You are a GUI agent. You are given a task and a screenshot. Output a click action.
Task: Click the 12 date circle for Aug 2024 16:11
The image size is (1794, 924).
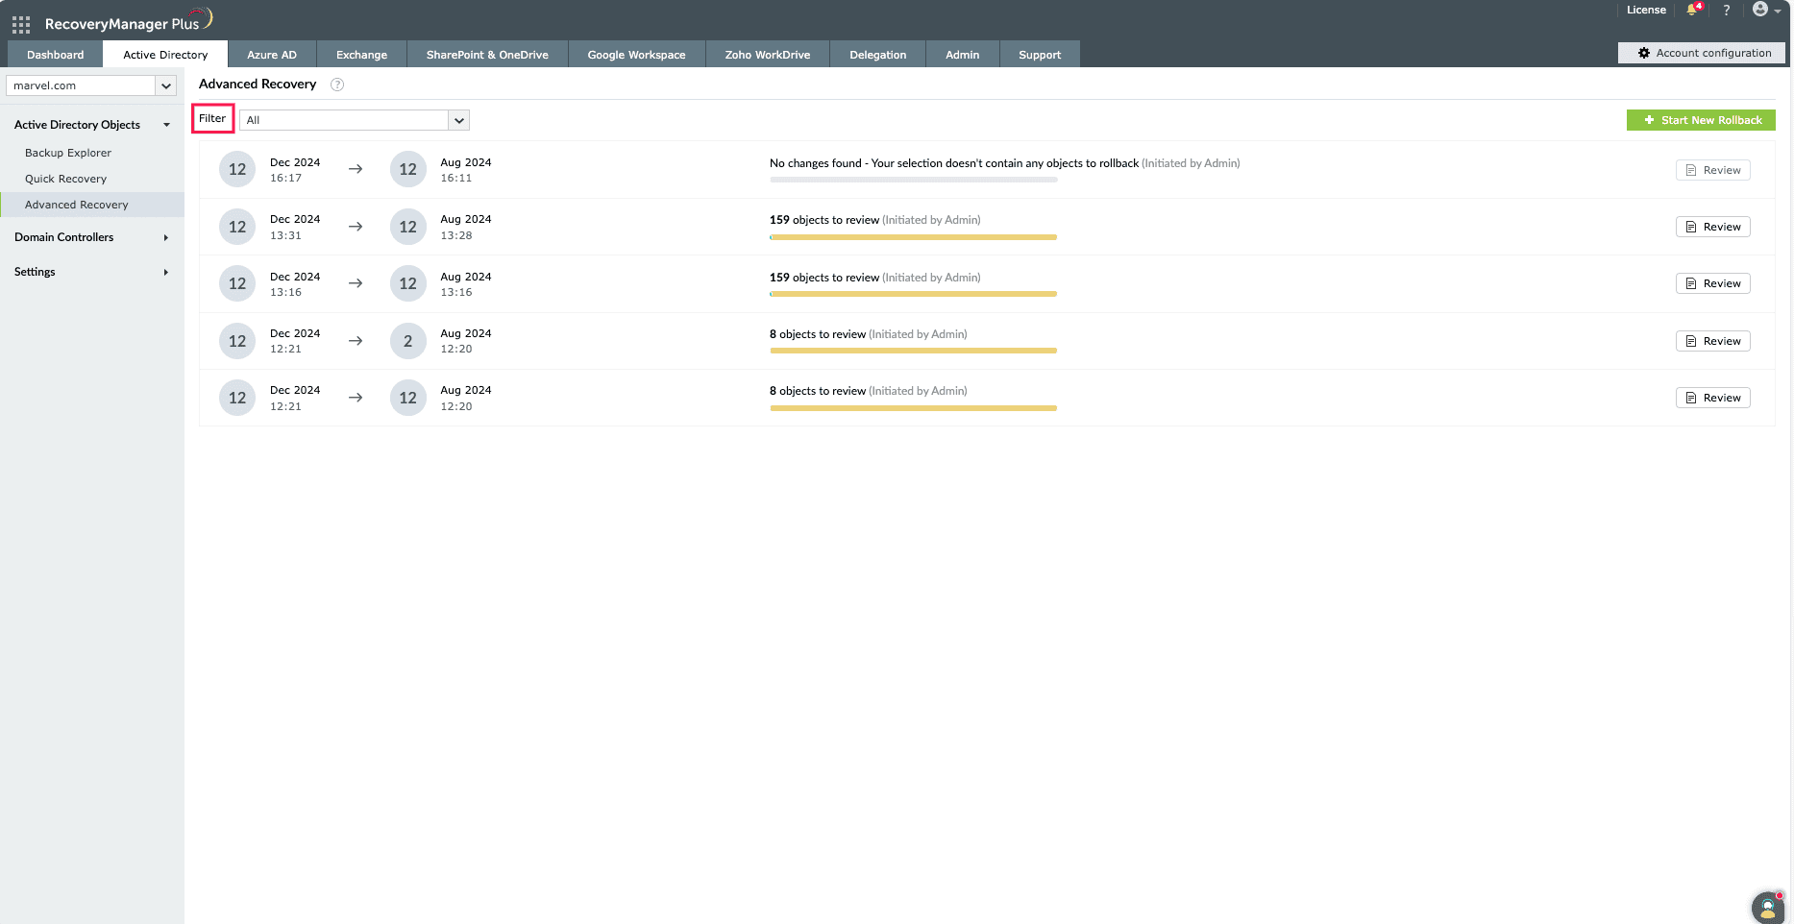click(407, 170)
